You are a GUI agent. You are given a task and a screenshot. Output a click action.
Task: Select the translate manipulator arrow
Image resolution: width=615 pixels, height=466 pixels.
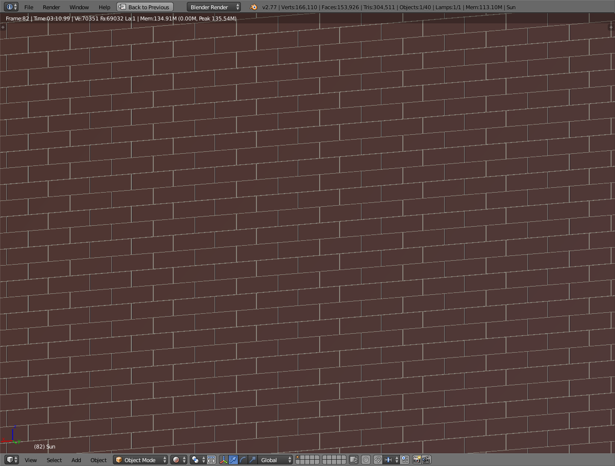(233, 460)
